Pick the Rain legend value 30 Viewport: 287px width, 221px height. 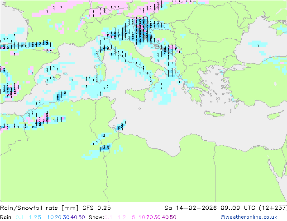click(x=66, y=217)
